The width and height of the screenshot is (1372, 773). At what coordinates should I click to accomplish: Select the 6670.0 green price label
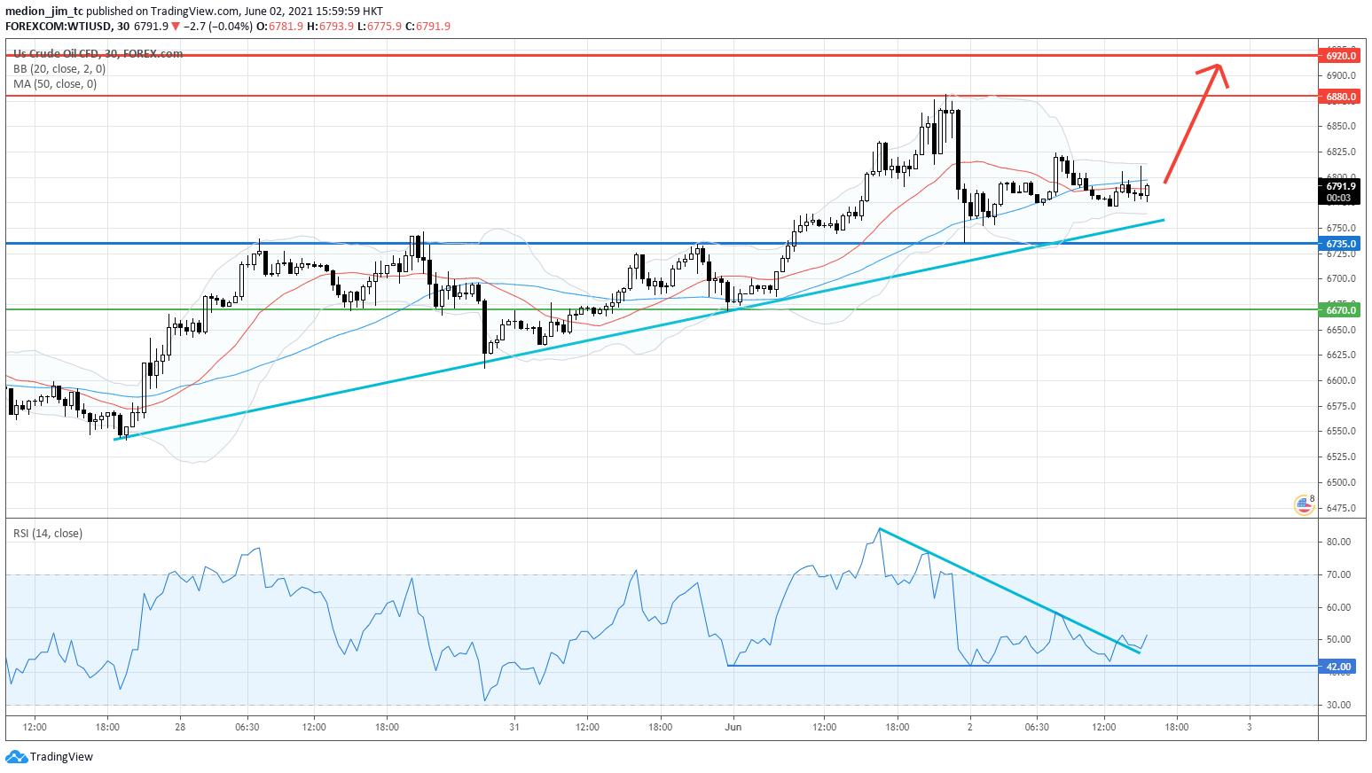pyautogui.click(x=1341, y=310)
